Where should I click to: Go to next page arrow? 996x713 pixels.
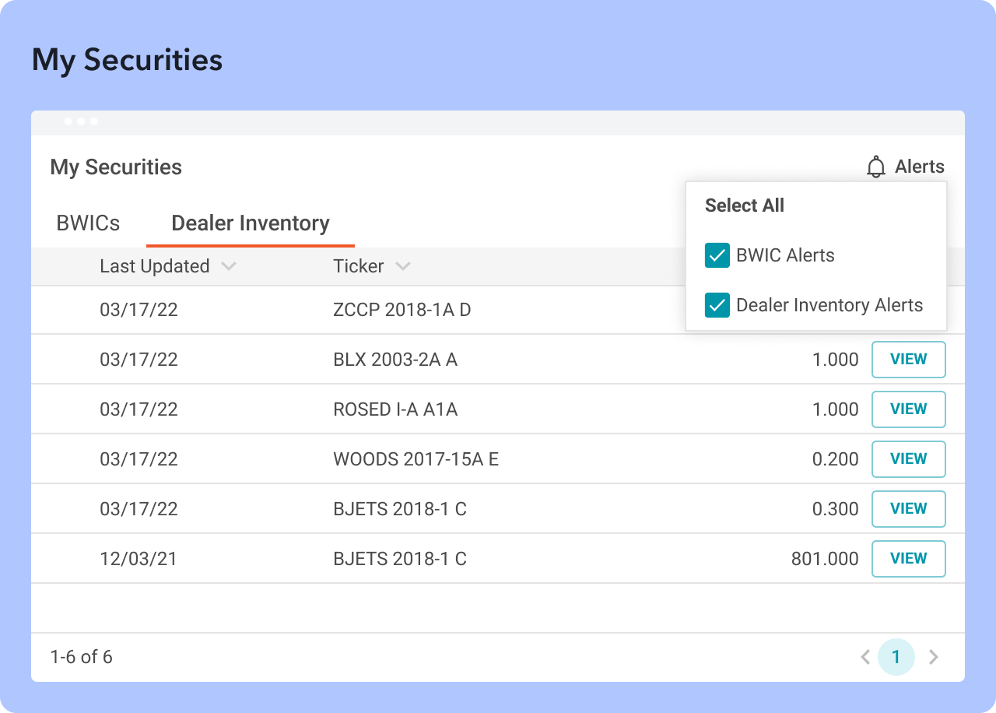934,657
